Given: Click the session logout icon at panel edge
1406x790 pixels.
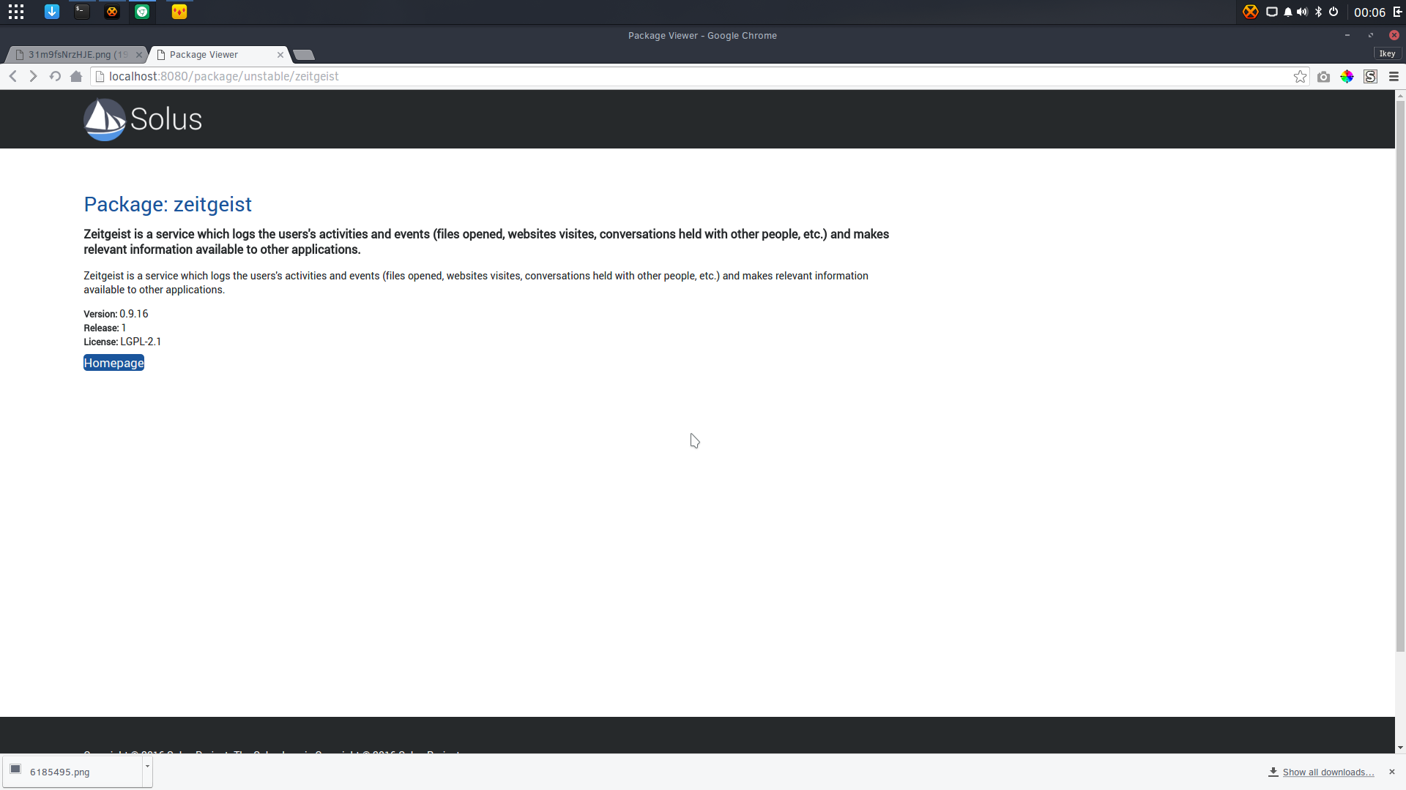Looking at the screenshot, I should click(1397, 12).
